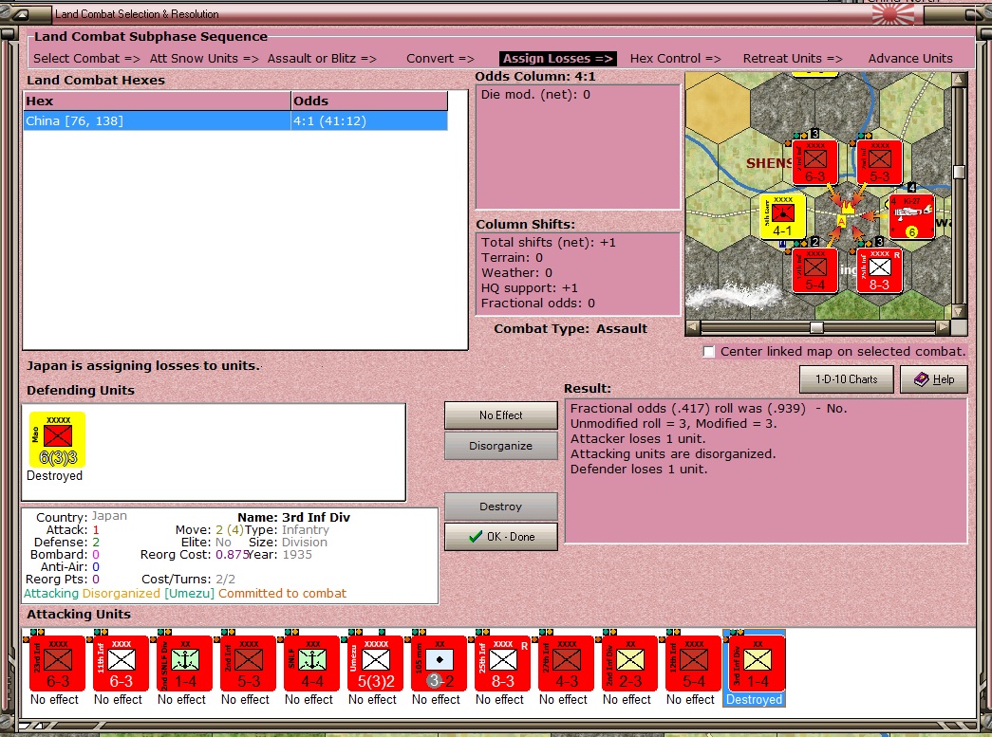992x737 pixels.
Task: Click the Destroy button
Action: tap(500, 507)
